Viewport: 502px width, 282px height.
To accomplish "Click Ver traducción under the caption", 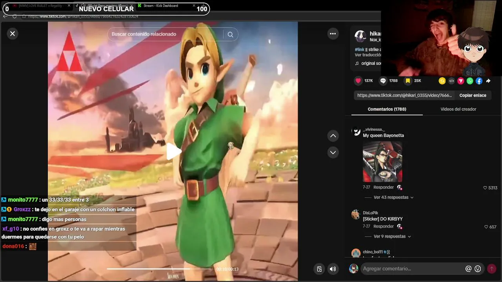I will point(367,55).
